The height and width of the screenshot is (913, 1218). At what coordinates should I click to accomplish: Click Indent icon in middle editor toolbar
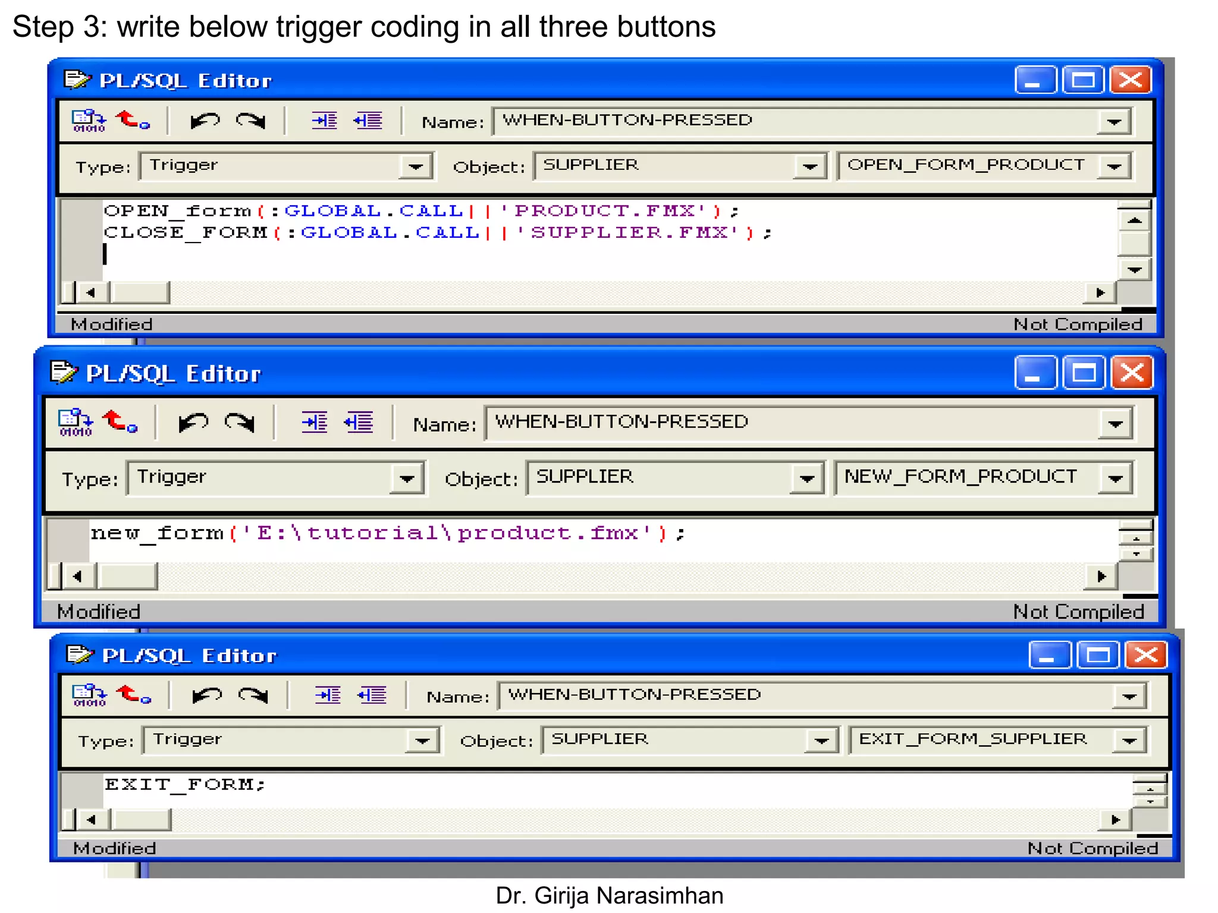315,423
